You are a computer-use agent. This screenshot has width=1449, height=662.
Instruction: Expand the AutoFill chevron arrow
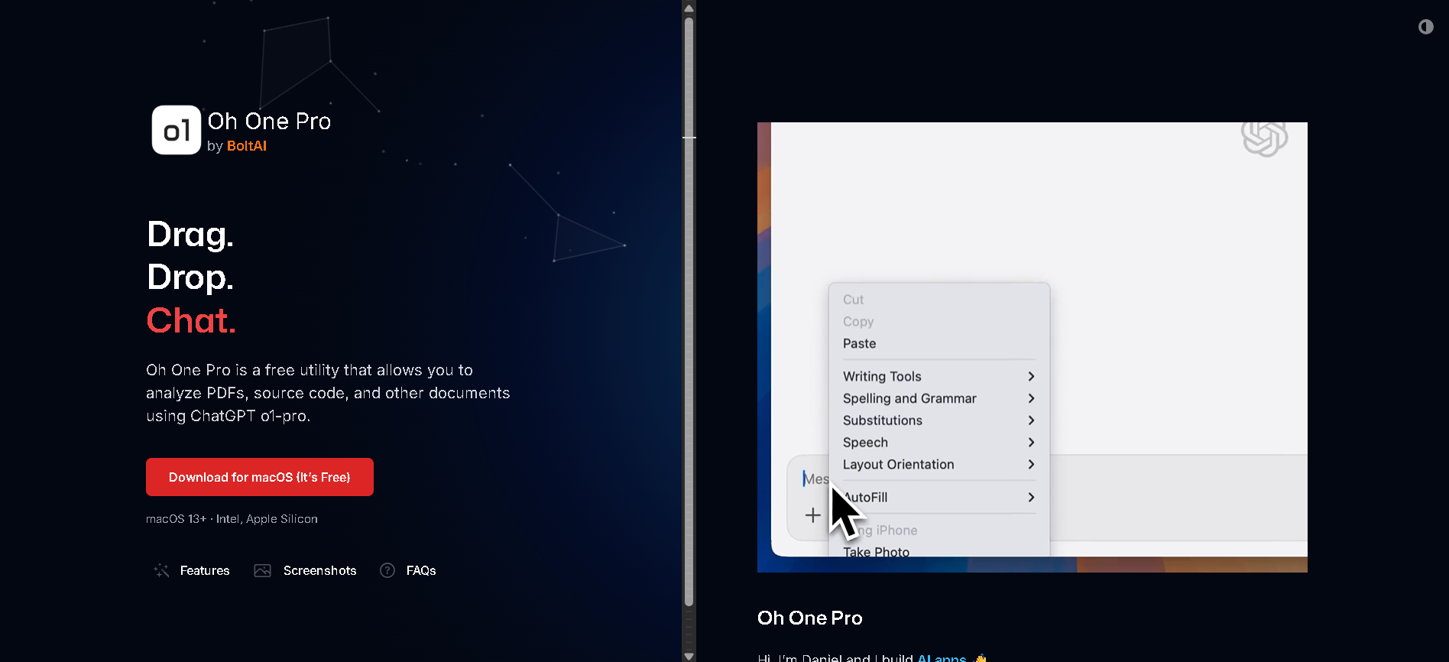1031,498
